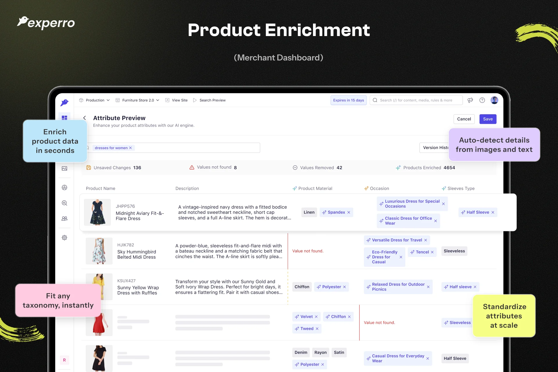Screen dimensions: 558x372
Task: Click the global search input field
Action: [x=419, y=100]
